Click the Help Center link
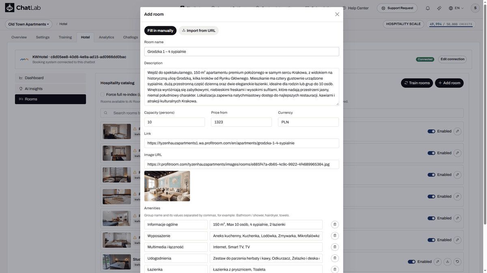Image resolution: width=487 pixels, height=273 pixels. coord(355,8)
